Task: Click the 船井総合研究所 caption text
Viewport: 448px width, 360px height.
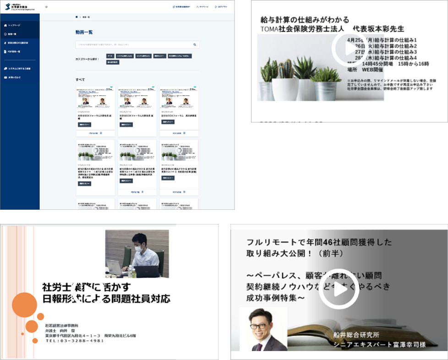Action: (356, 334)
